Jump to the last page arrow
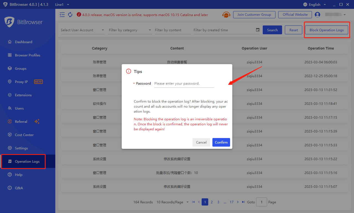The height and width of the screenshot is (213, 354). coord(243,202)
